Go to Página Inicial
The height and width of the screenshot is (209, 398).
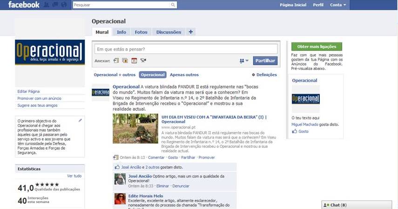pos(293,5)
